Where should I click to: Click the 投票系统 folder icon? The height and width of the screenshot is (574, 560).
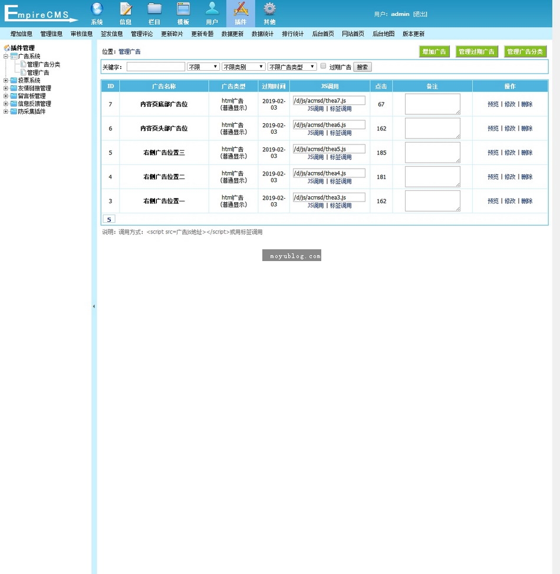(x=14, y=80)
